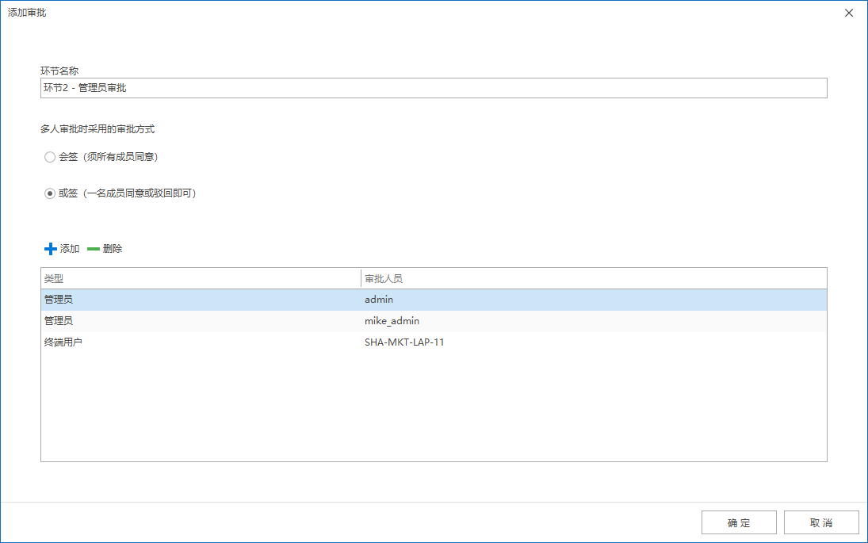Select the SHA-MKT-LAP-11 approver entry
The height and width of the screenshot is (543, 868).
coord(404,342)
